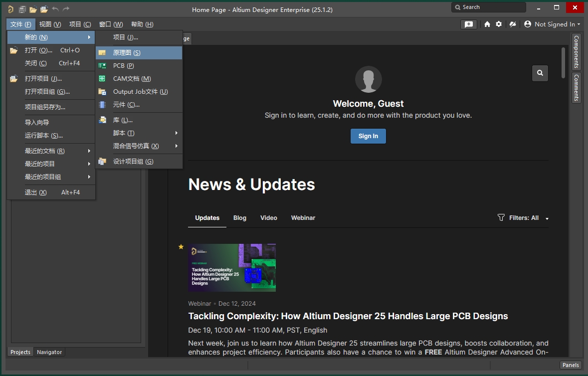
Task: Click the filter funnel icon
Action: pyautogui.click(x=501, y=217)
